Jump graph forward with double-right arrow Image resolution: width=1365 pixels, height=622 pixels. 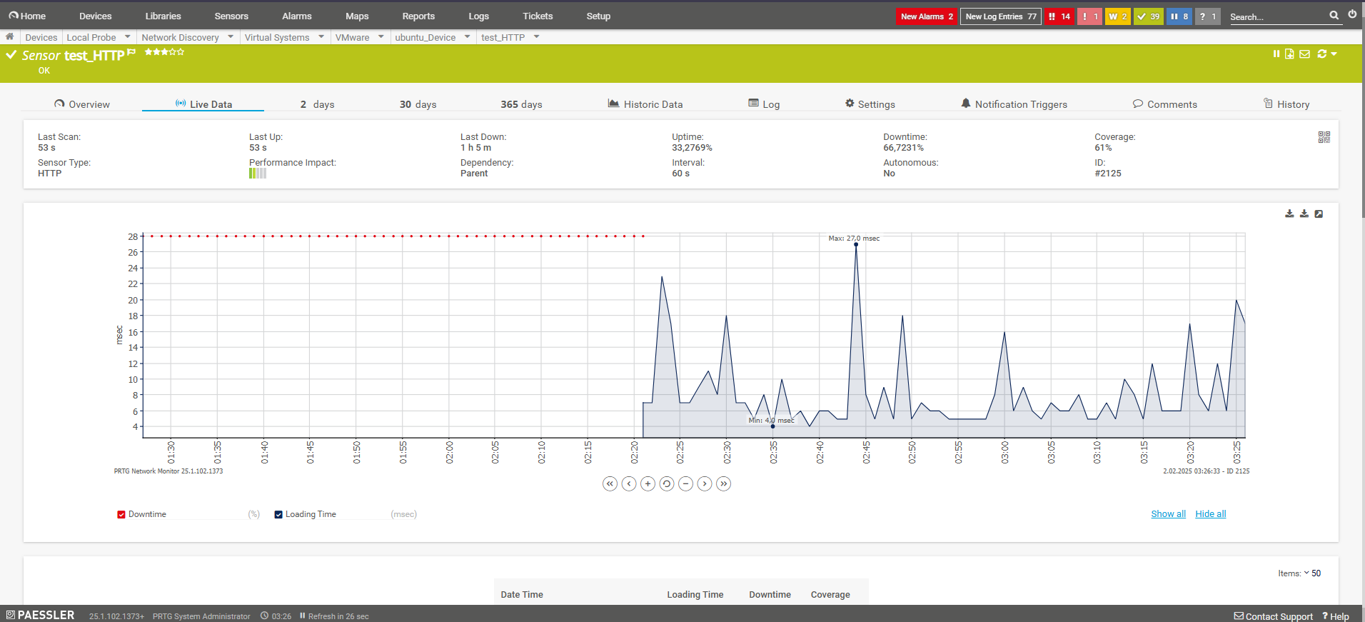pos(724,483)
